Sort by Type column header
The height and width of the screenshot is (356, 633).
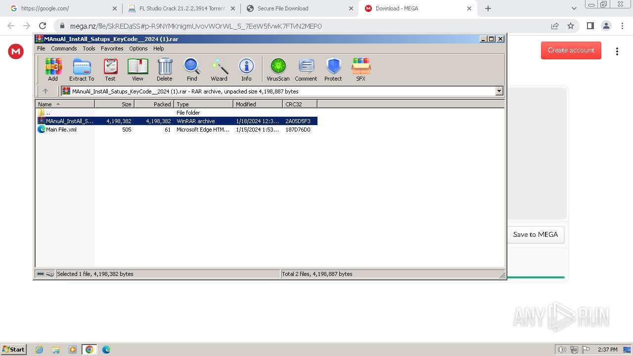point(203,104)
